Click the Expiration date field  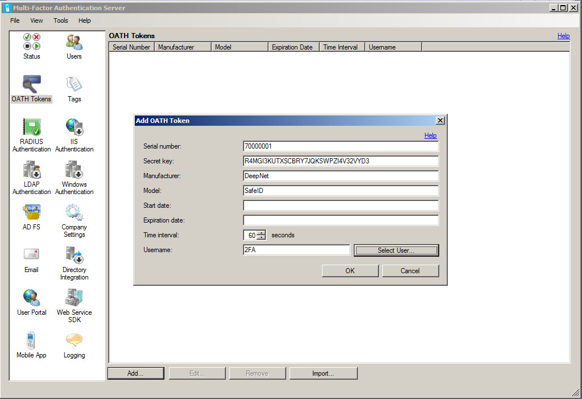pyautogui.click(x=340, y=220)
